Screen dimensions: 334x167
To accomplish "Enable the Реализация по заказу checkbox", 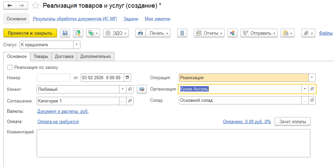I will tap(10, 67).
